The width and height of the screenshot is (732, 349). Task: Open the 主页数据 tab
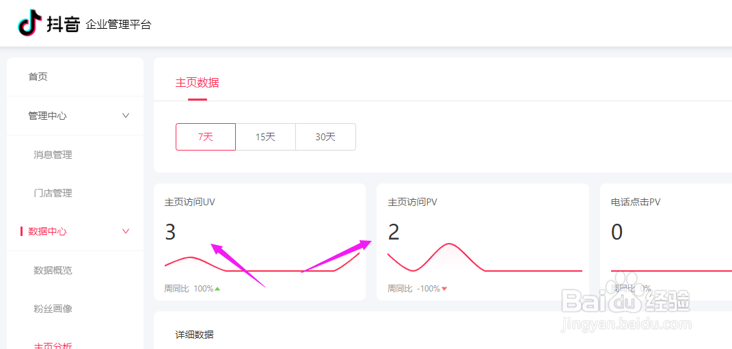197,83
